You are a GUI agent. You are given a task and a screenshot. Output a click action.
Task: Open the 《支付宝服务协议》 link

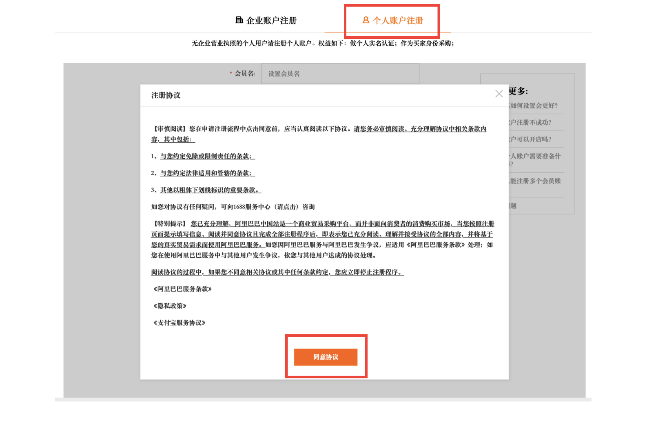coord(179,323)
